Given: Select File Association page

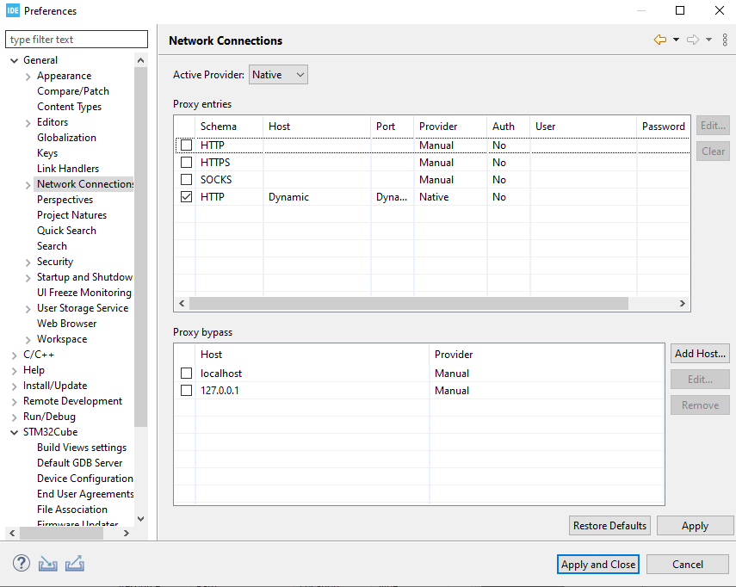Looking at the screenshot, I should tap(71, 510).
